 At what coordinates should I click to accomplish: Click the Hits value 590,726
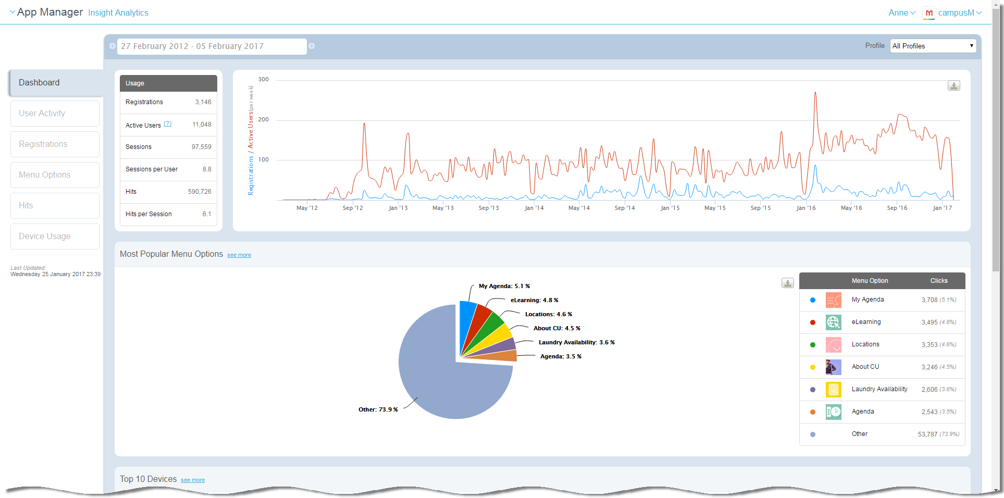(200, 192)
